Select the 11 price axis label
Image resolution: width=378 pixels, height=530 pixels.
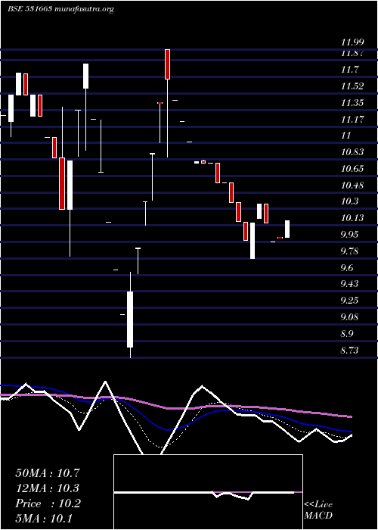point(346,136)
